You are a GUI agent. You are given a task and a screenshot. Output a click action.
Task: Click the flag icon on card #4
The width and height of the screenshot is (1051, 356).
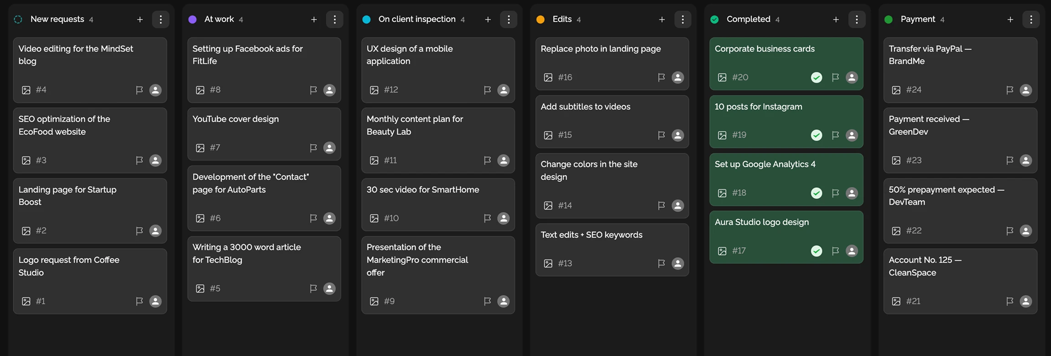[139, 90]
